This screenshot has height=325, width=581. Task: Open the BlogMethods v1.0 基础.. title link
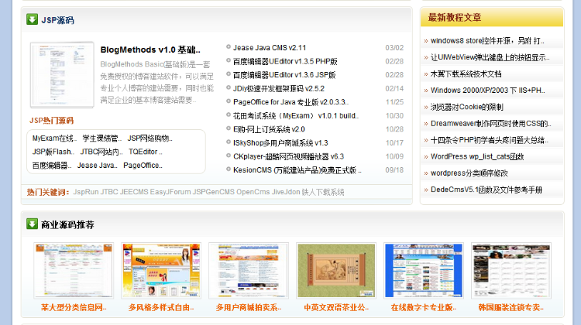[150, 50]
